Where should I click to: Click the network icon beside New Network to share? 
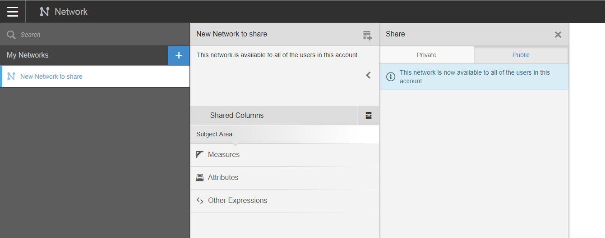(11, 76)
